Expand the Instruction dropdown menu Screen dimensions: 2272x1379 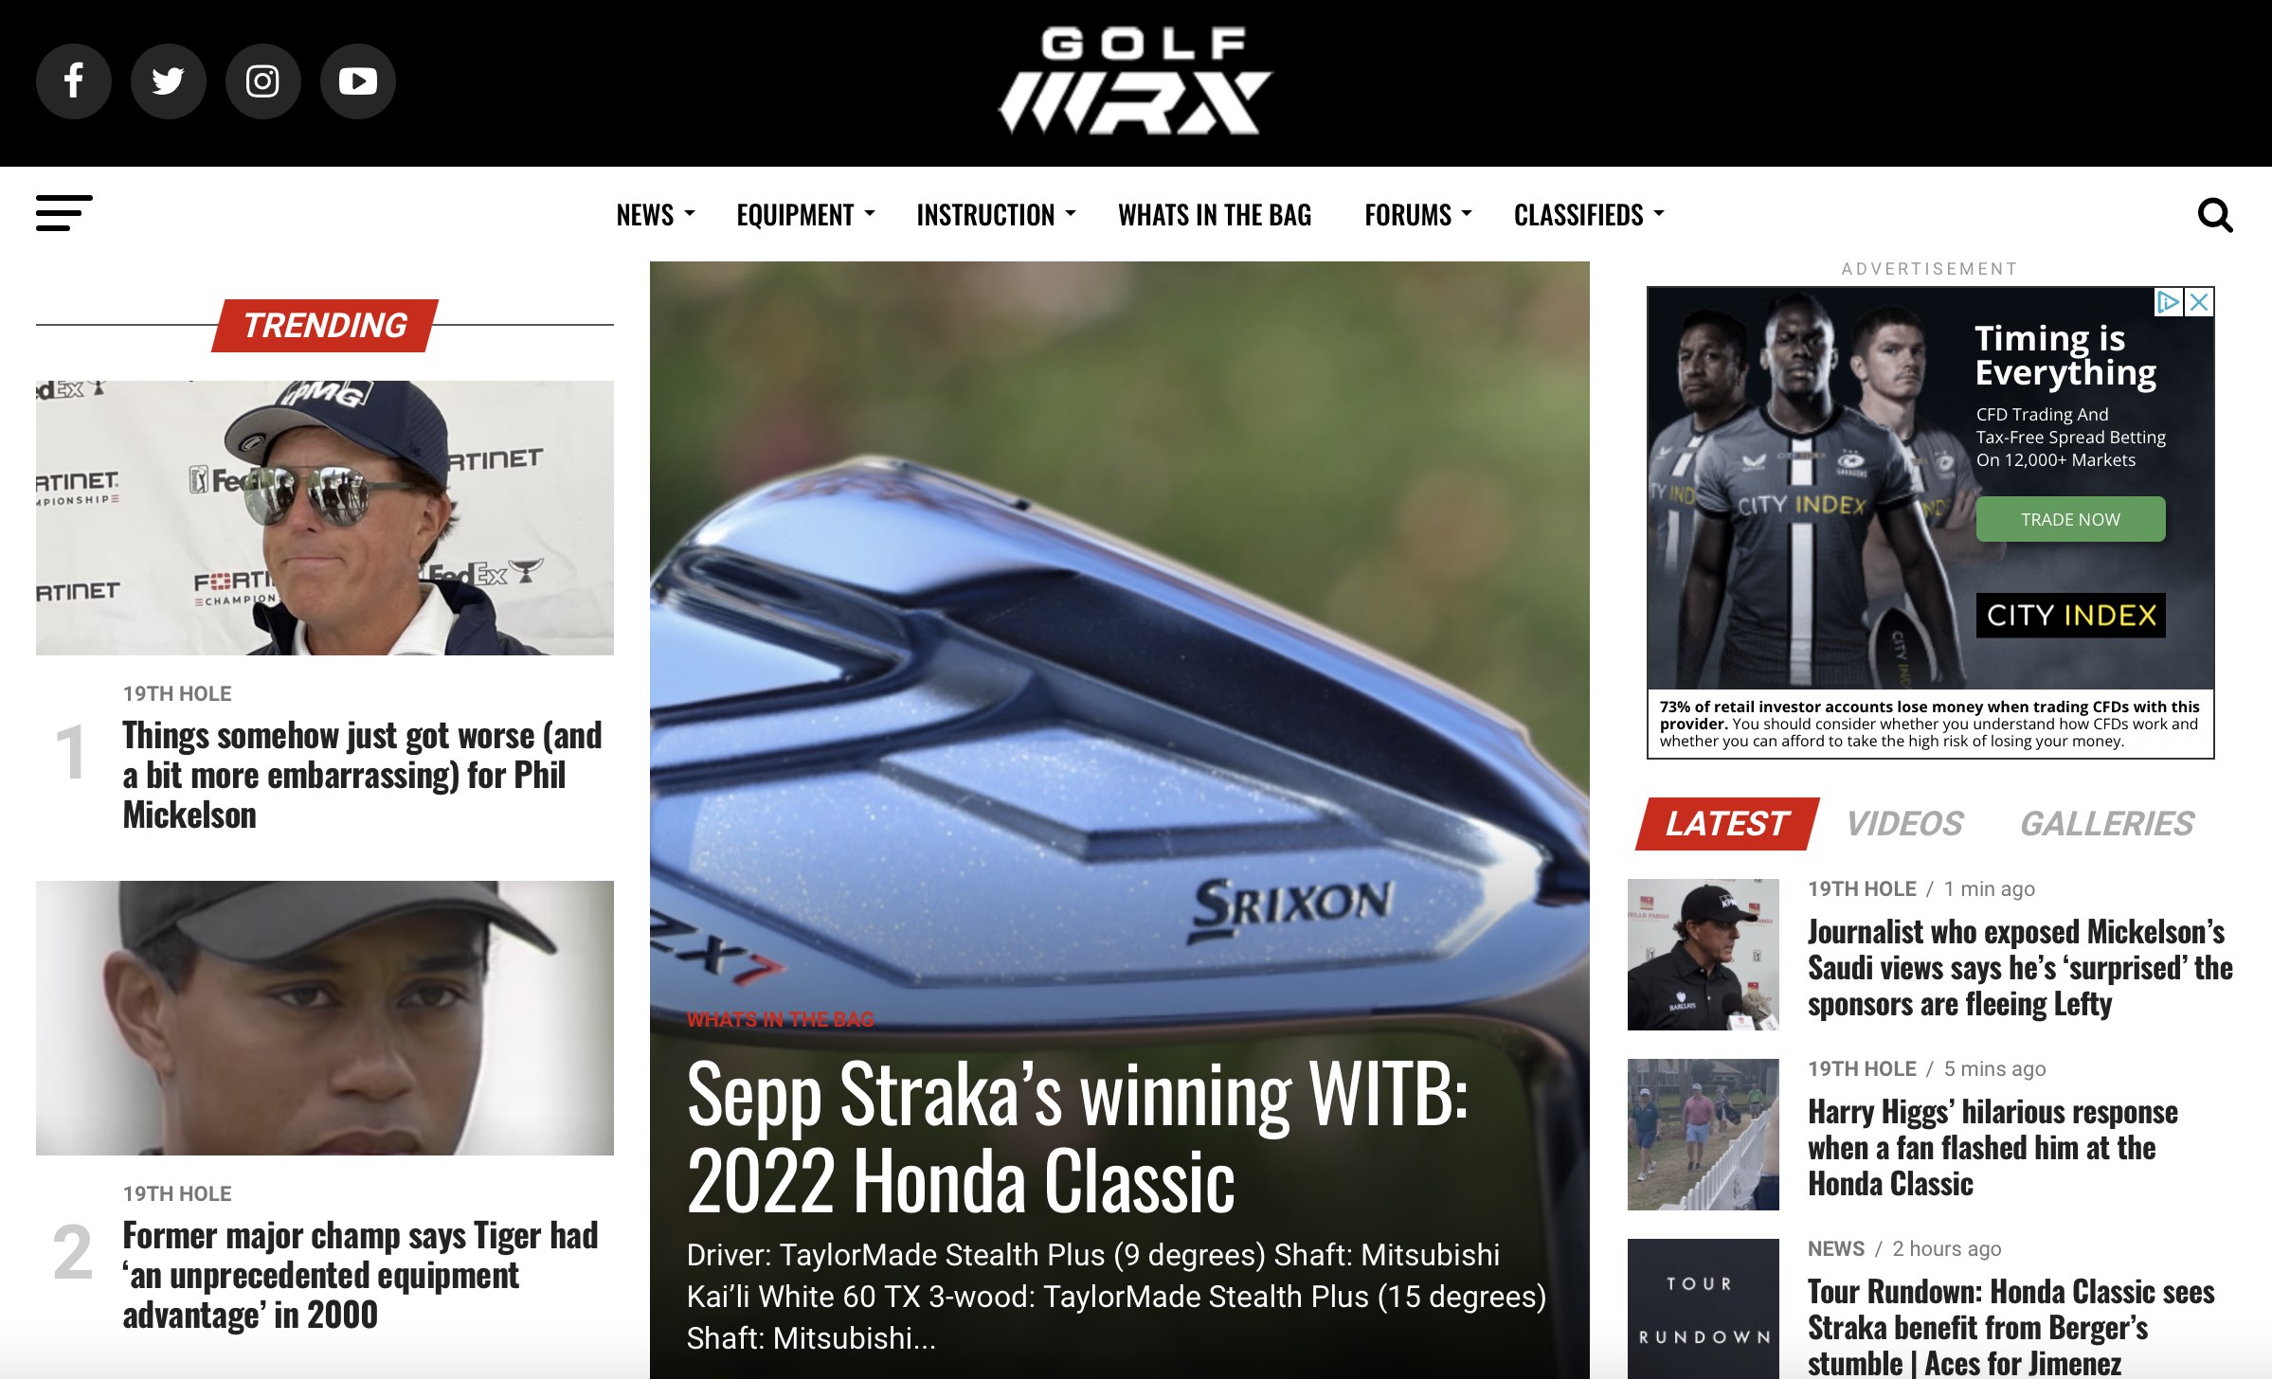click(997, 215)
